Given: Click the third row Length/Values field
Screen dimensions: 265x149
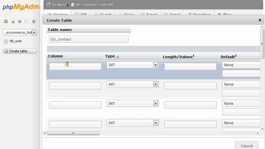Looking at the screenshot, I should pos(190,105).
